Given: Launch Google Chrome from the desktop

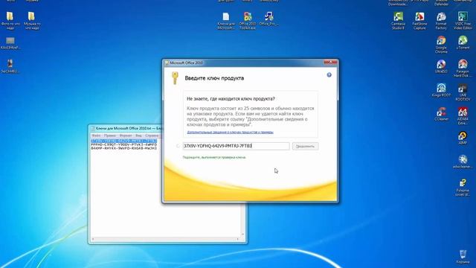Looking at the screenshot, I should coord(441,44).
